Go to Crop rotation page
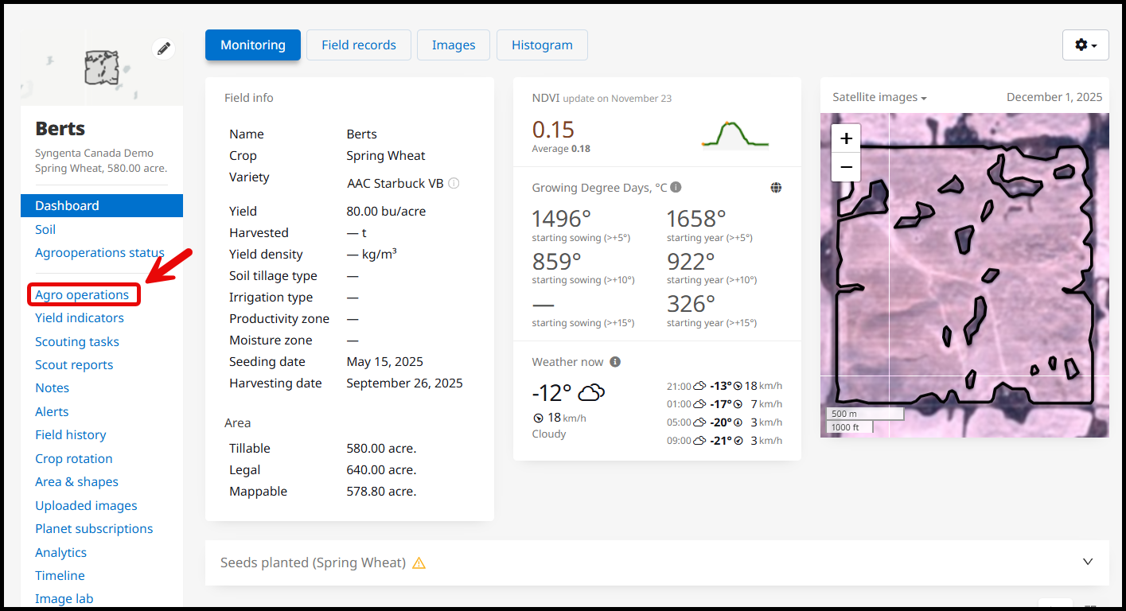Viewport: 1126px width, 611px height. click(x=74, y=458)
